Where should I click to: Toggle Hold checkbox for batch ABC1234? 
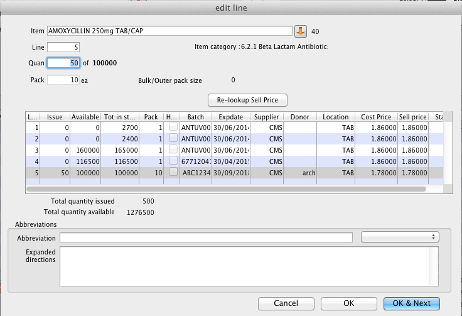tap(173, 173)
